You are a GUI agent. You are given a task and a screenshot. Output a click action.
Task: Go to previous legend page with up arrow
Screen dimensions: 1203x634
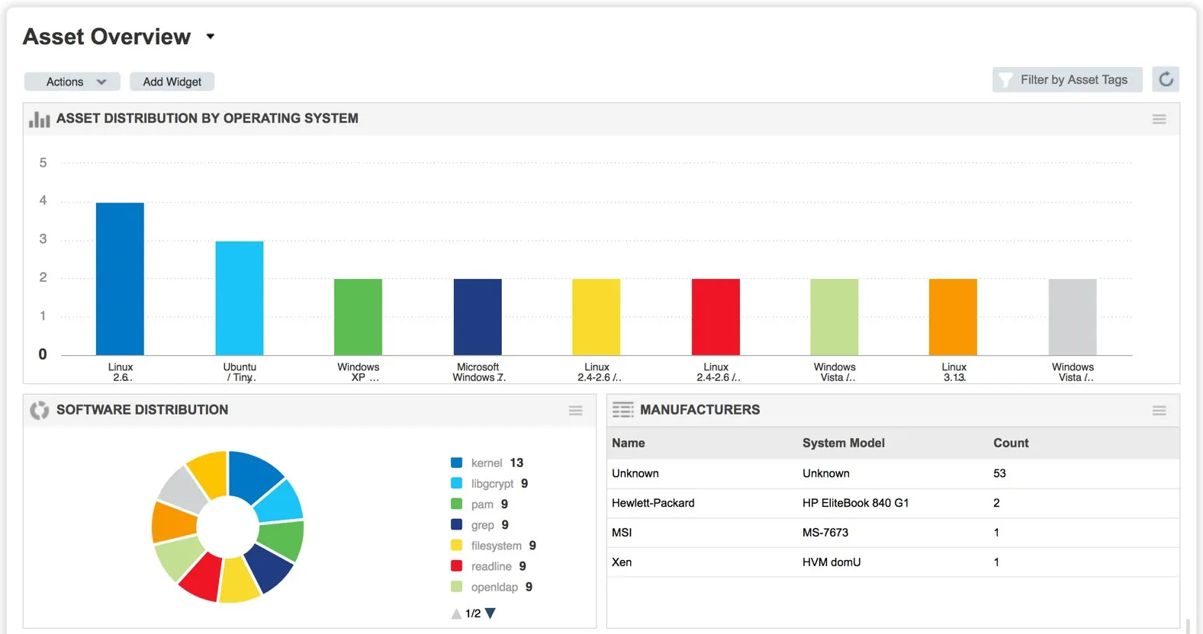[456, 613]
